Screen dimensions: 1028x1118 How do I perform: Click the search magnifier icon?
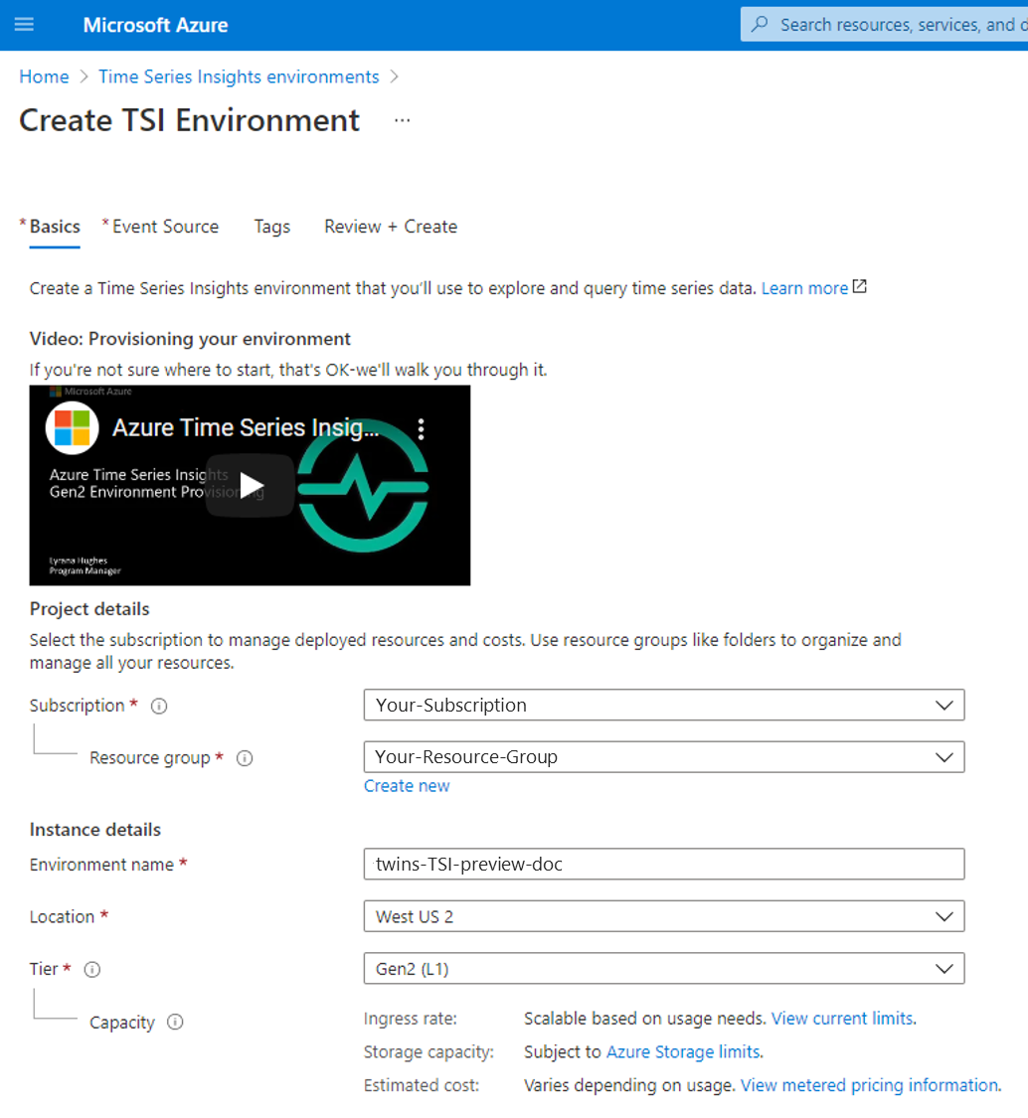point(761,24)
